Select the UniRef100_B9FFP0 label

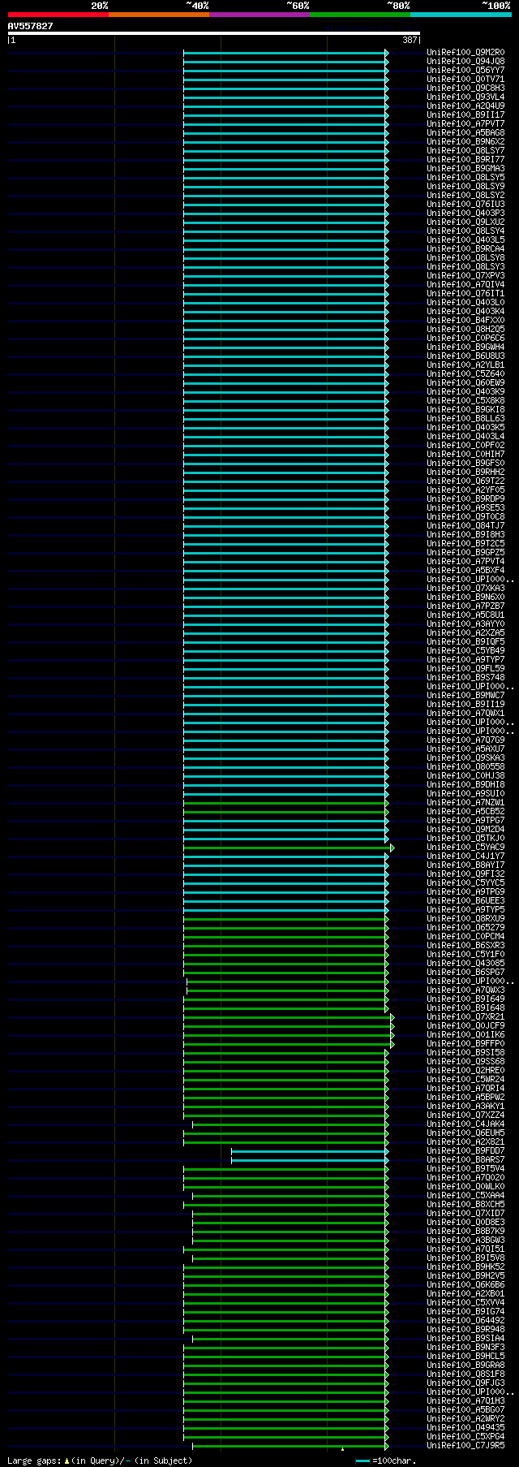point(465,1044)
